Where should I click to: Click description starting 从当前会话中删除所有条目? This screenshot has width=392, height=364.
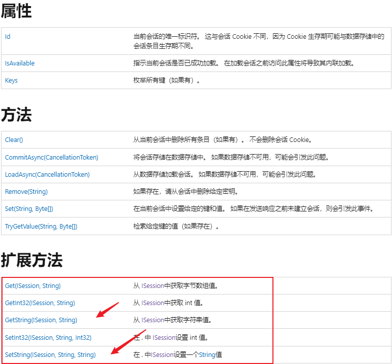point(223,140)
